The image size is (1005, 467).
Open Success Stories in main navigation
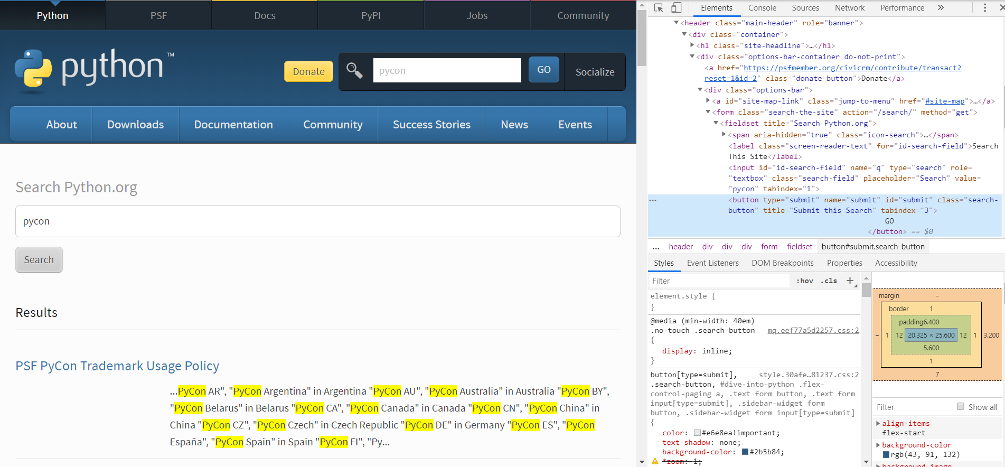pyautogui.click(x=431, y=125)
